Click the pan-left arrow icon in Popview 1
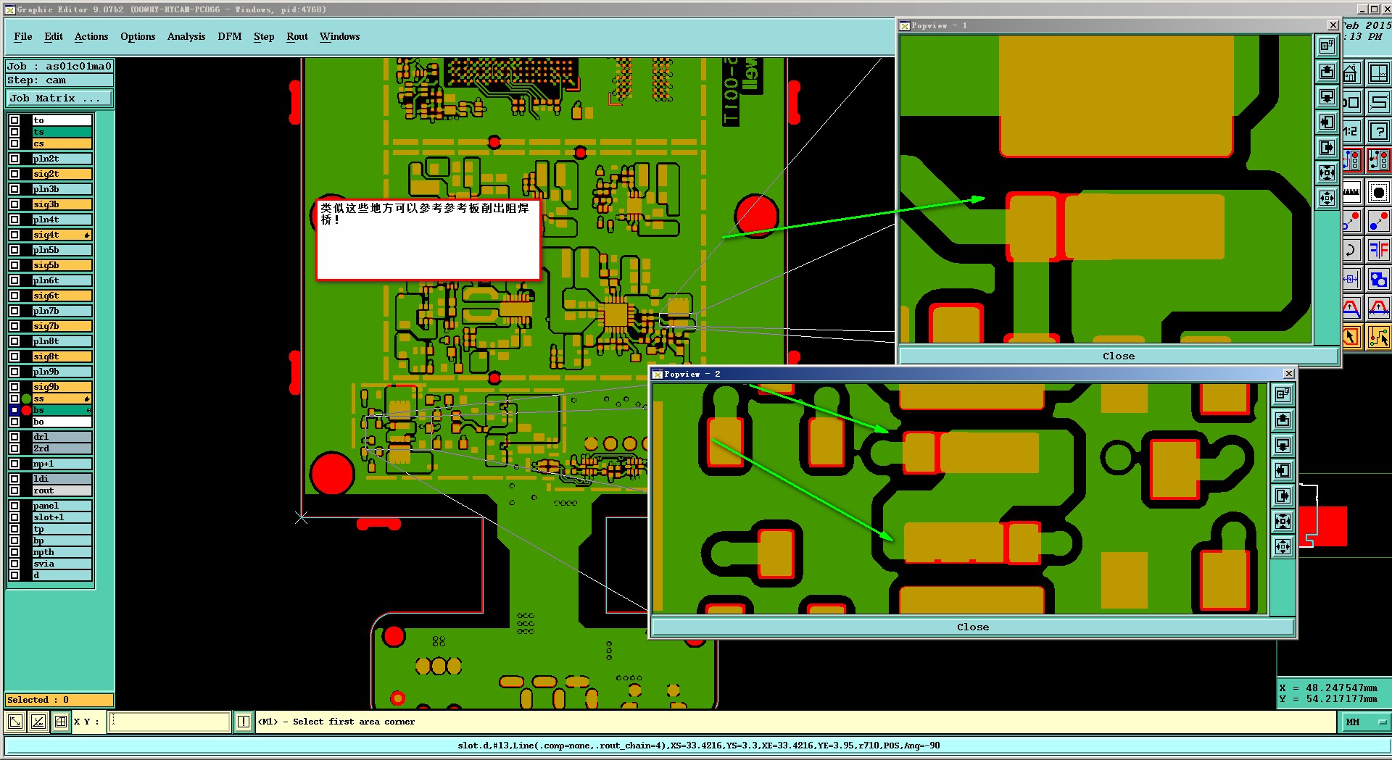1392x760 pixels. click(1327, 122)
